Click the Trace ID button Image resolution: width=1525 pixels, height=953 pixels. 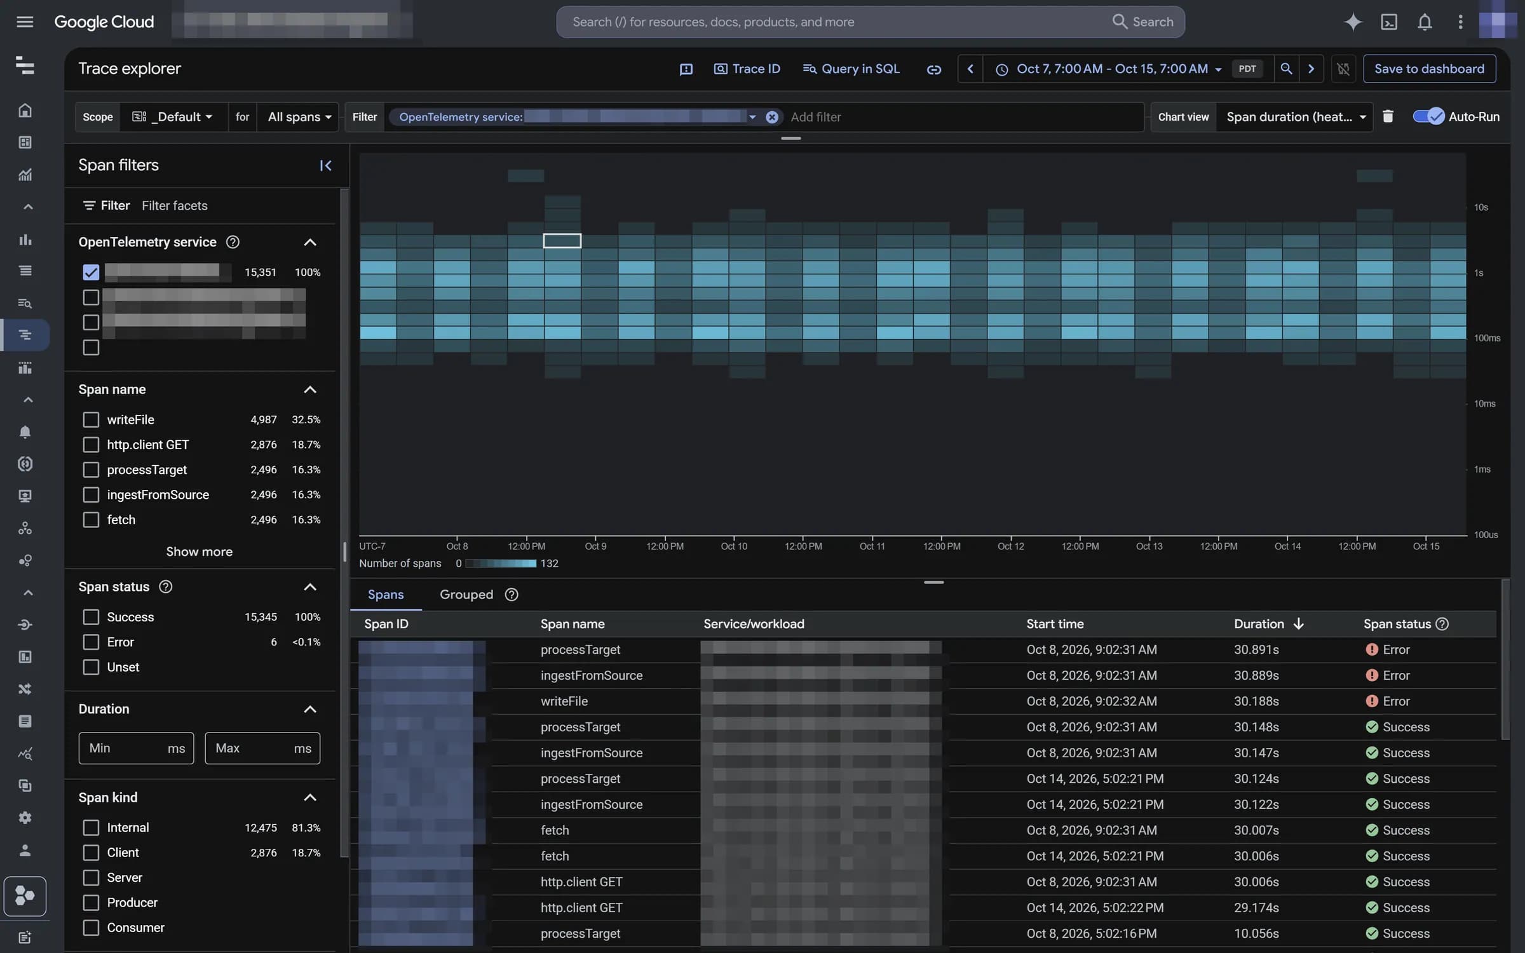point(747,69)
